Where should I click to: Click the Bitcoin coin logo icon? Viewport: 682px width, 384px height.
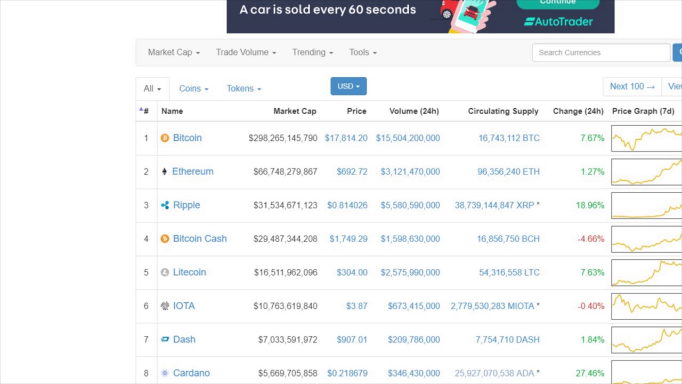(x=165, y=138)
